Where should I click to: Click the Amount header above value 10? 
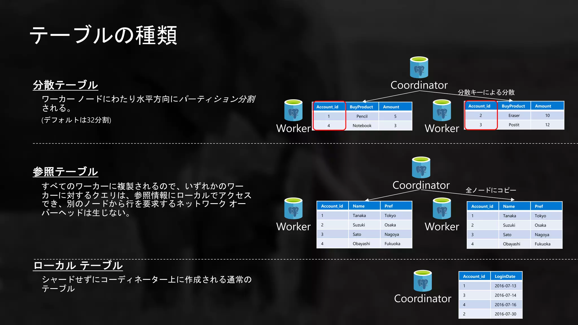point(547,106)
